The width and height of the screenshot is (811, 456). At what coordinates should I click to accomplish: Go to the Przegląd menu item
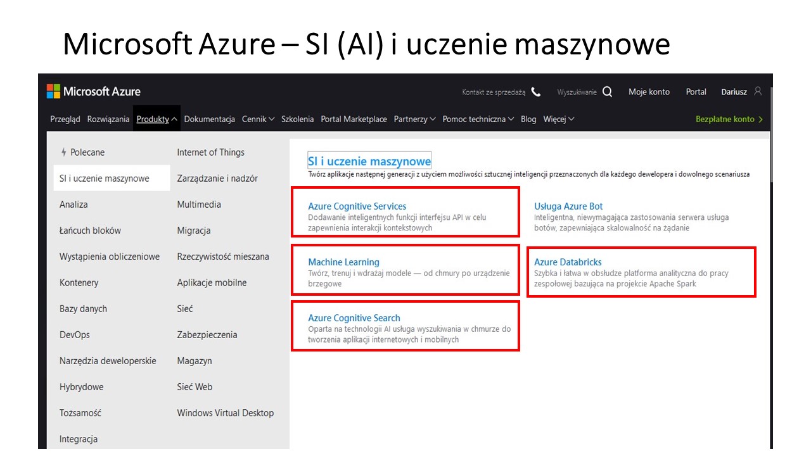[x=65, y=119]
